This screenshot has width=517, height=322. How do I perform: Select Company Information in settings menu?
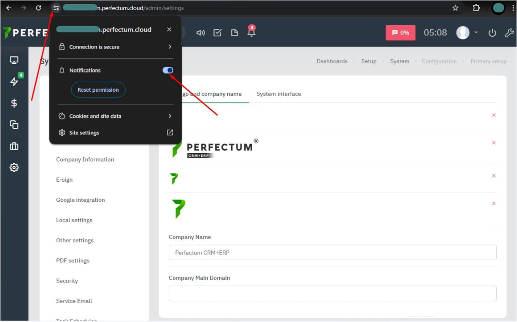[85, 160]
